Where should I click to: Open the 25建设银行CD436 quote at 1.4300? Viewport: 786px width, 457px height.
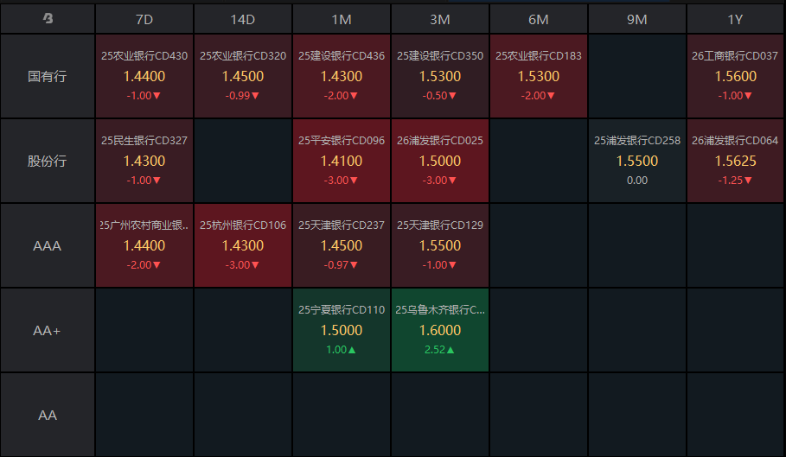click(x=342, y=76)
